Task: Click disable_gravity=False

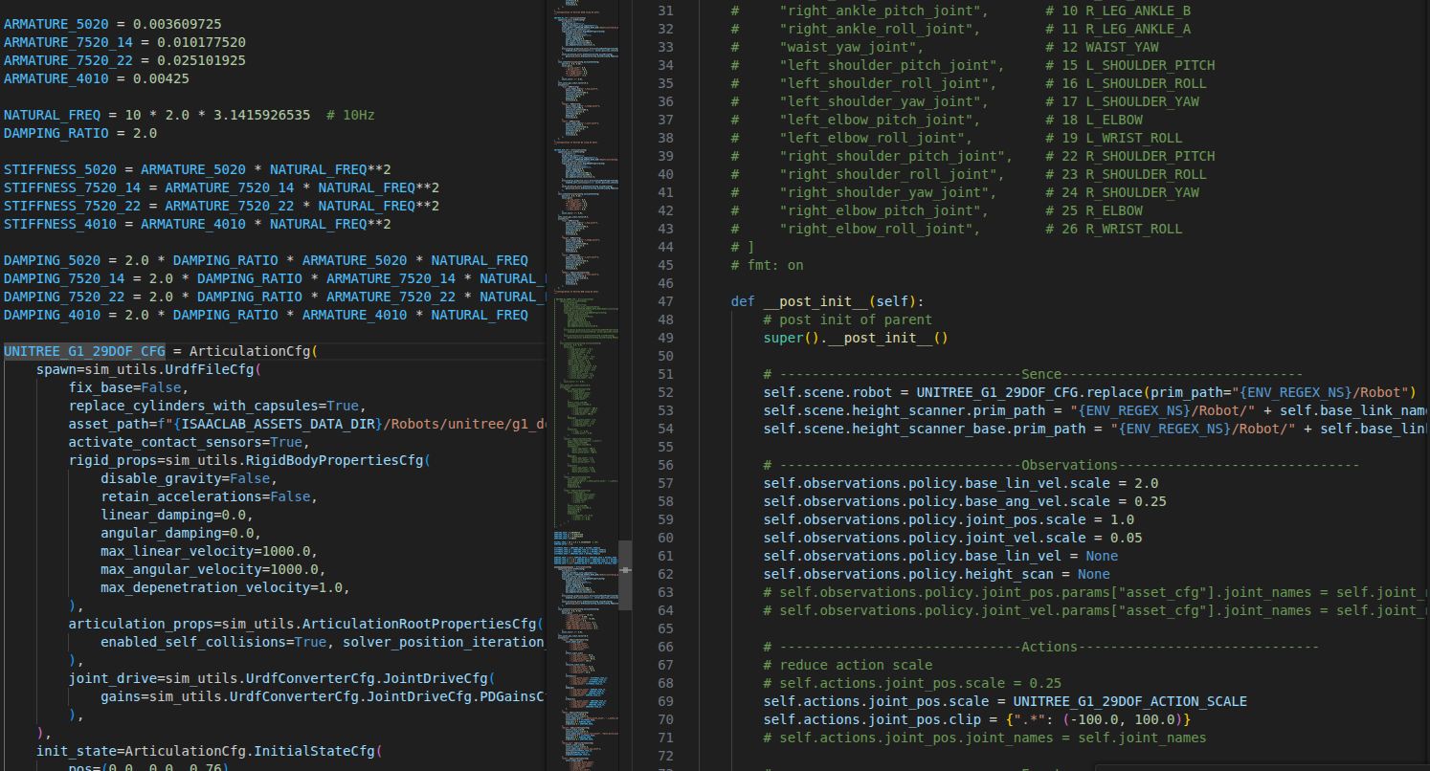Action: pyautogui.click(x=189, y=478)
